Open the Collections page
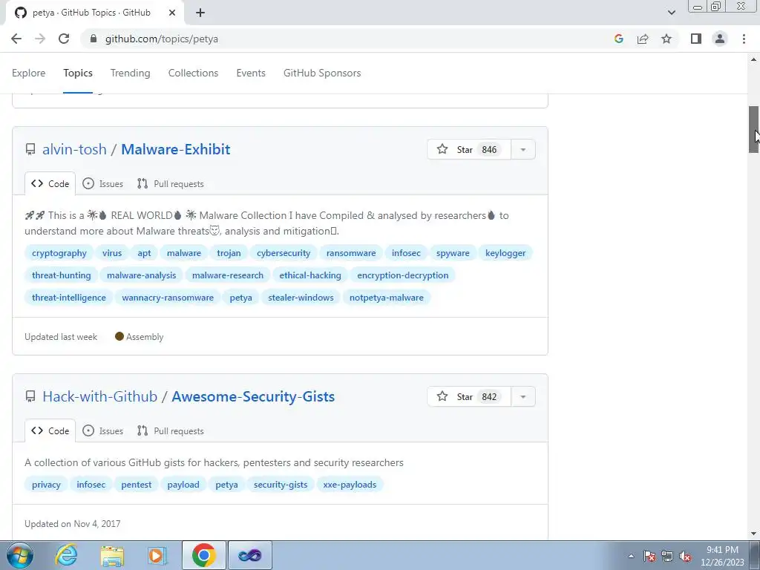760x570 pixels. click(193, 73)
